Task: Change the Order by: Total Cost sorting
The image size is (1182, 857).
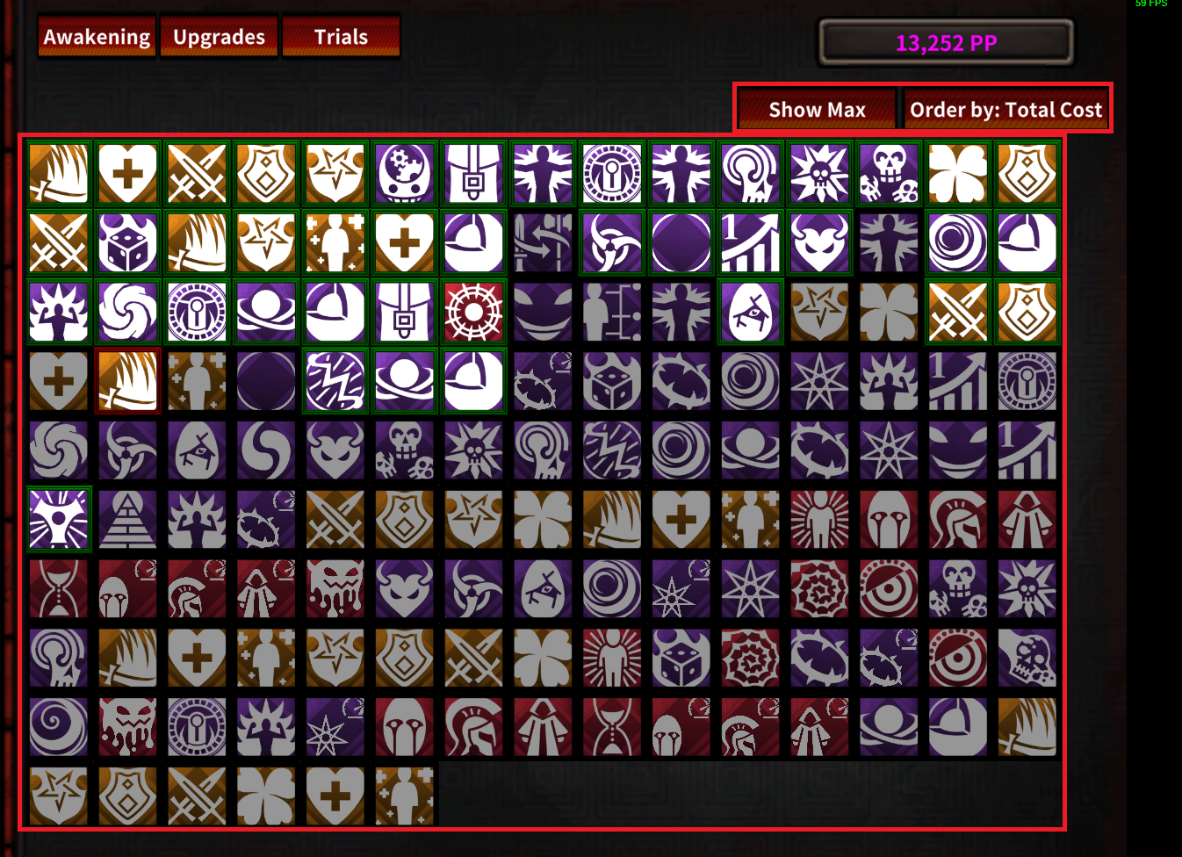Action: 1005,110
